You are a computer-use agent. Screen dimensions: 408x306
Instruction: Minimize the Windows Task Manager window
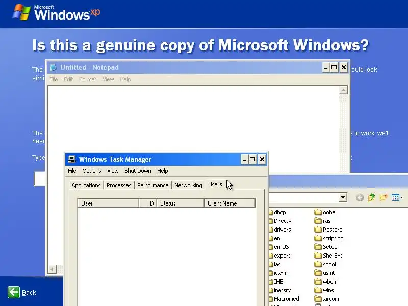[244, 159]
